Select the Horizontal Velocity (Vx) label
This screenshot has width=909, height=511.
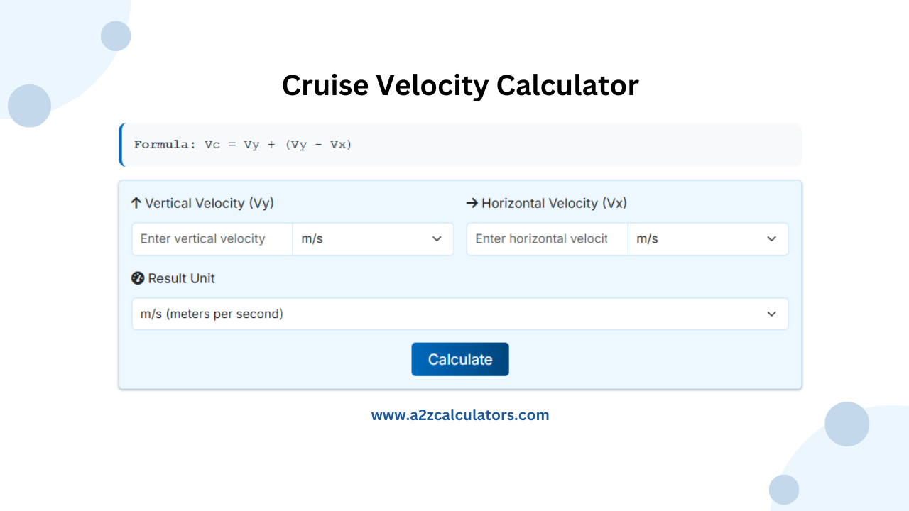(x=554, y=203)
